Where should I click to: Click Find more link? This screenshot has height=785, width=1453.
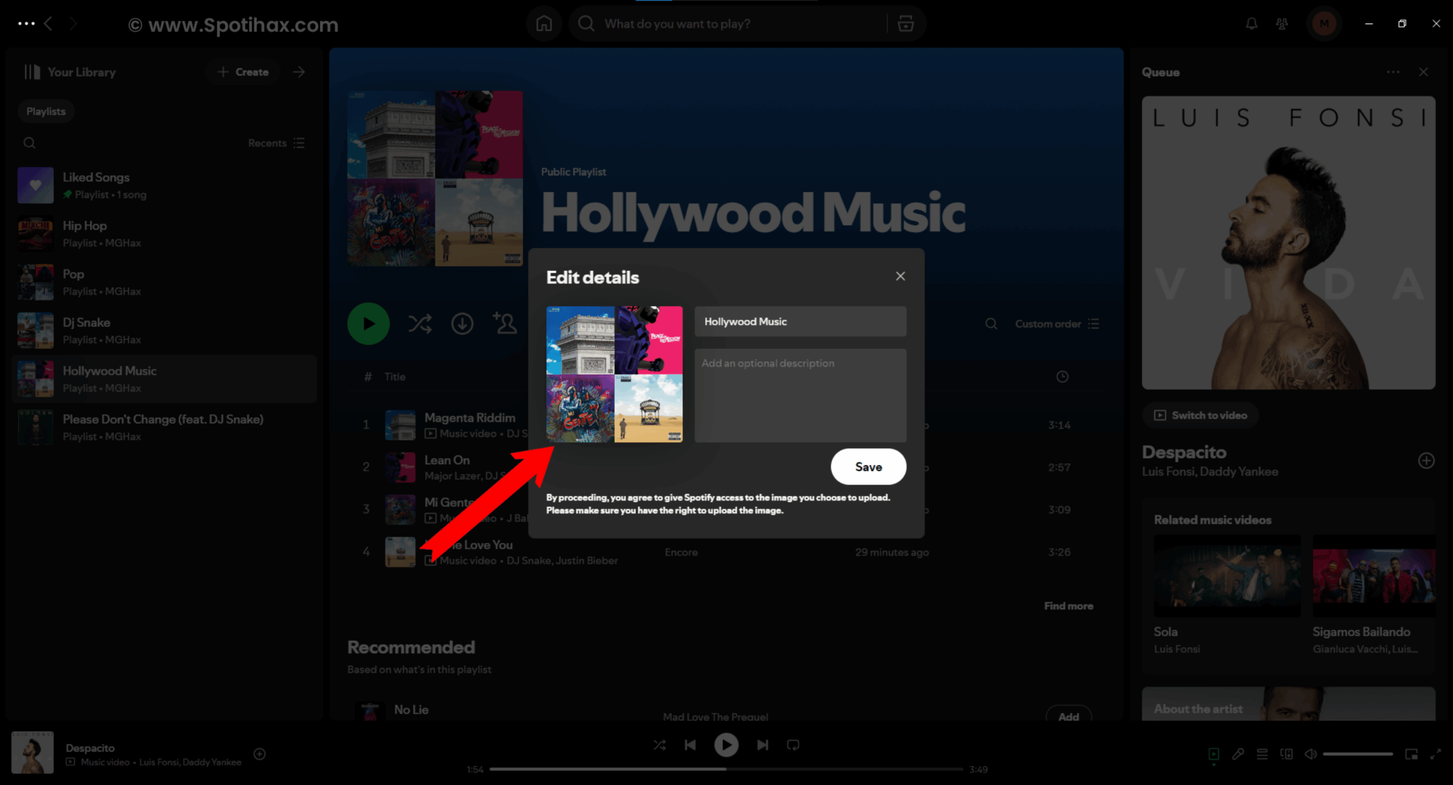tap(1069, 606)
